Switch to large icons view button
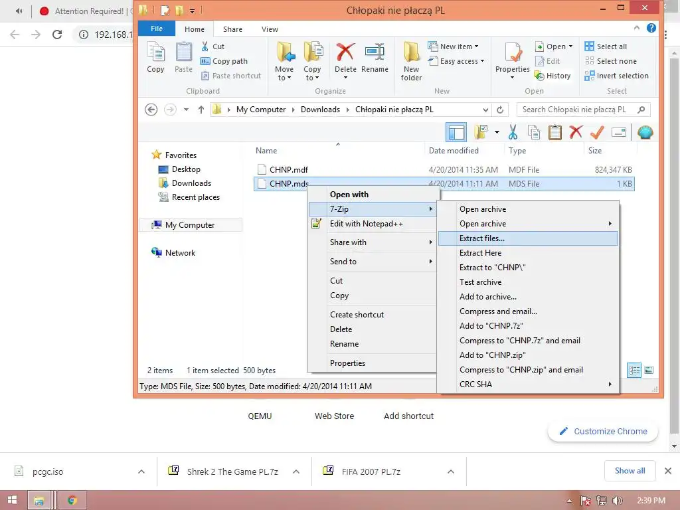 pos(649,370)
